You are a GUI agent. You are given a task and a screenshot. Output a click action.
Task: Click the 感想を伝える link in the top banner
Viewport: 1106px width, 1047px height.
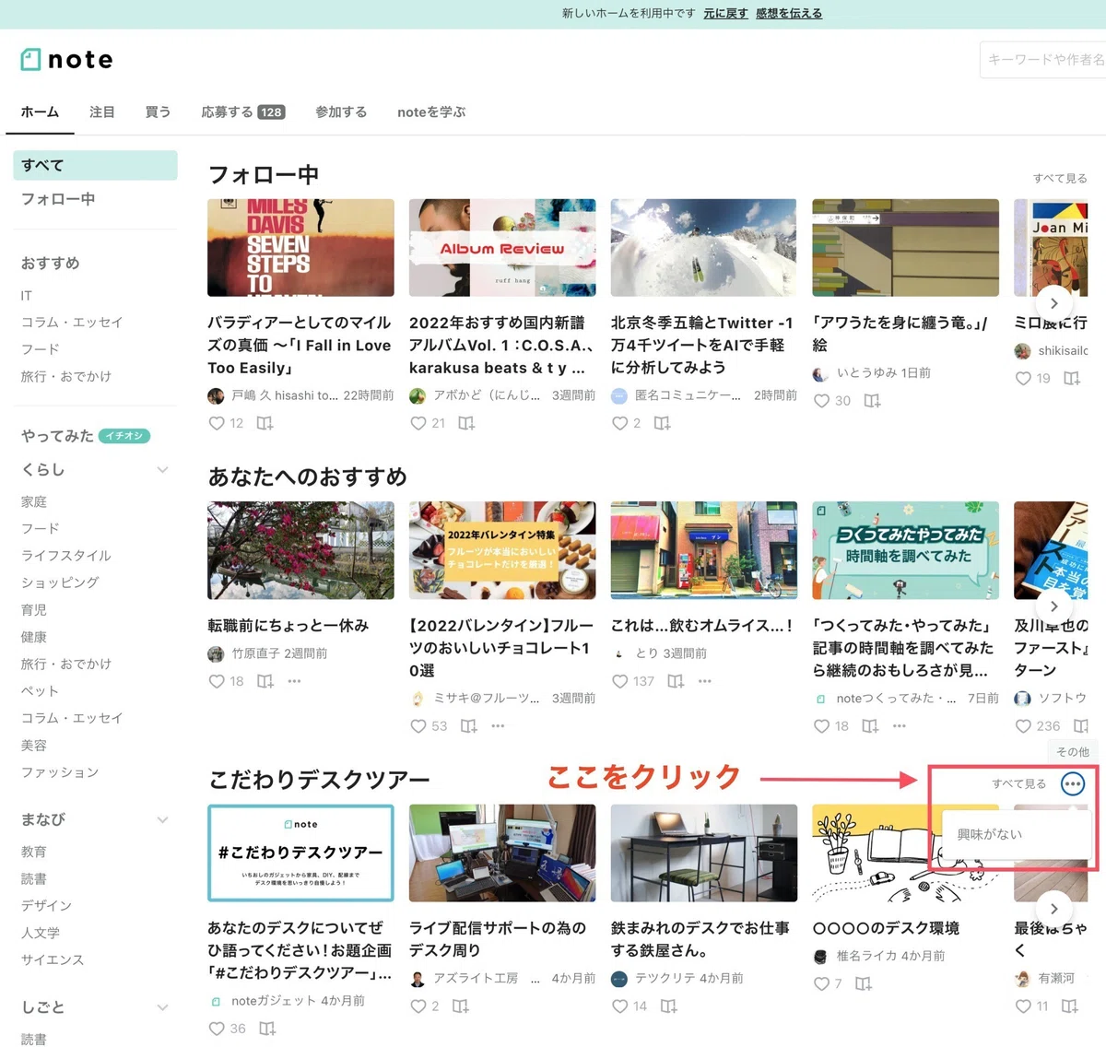coord(789,14)
